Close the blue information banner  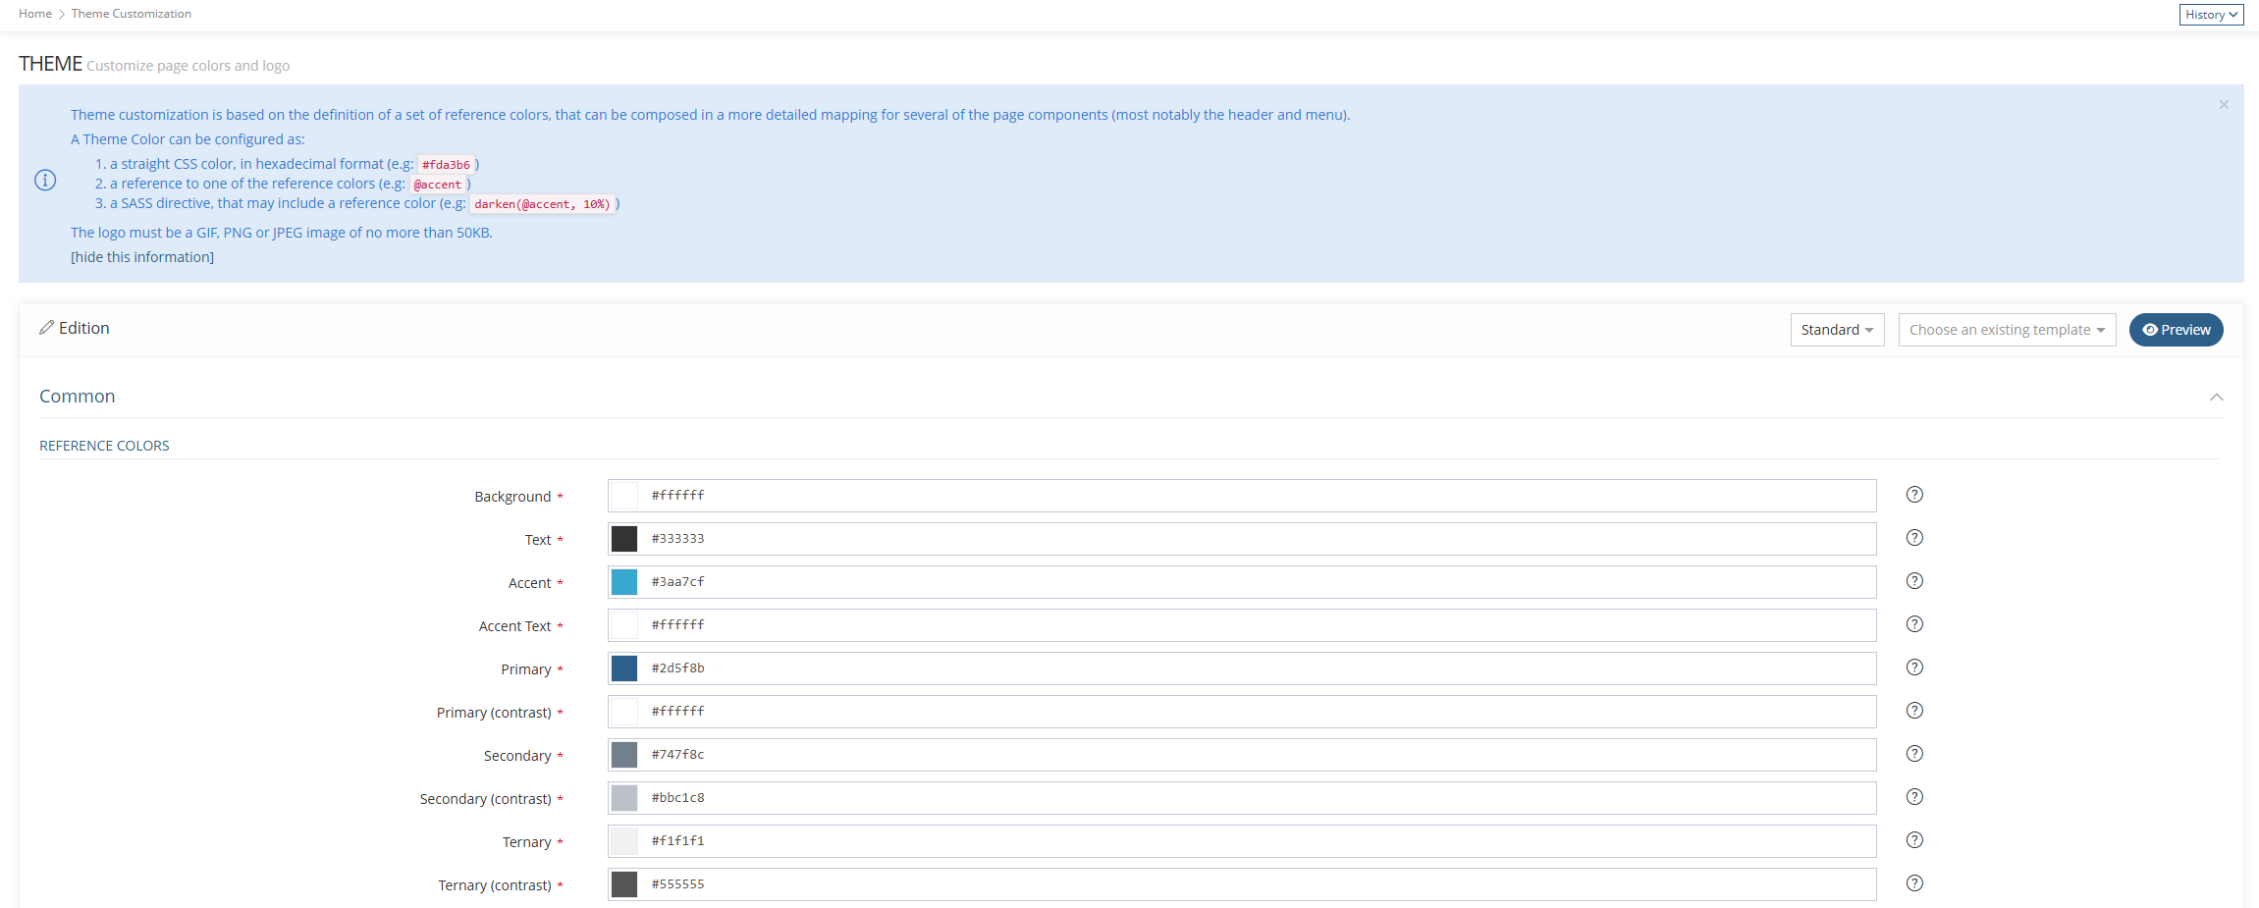coord(2224,105)
